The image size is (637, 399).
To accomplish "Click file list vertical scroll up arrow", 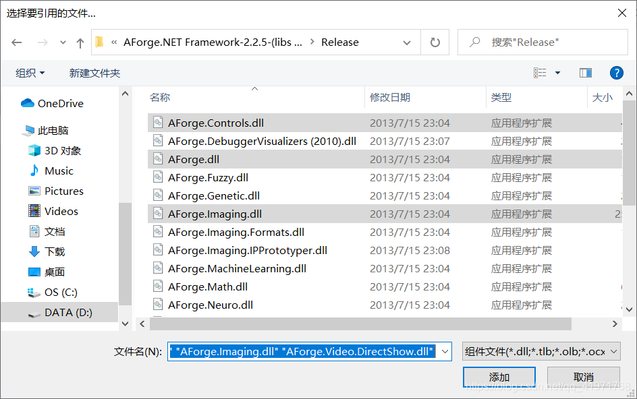I will [630, 94].
